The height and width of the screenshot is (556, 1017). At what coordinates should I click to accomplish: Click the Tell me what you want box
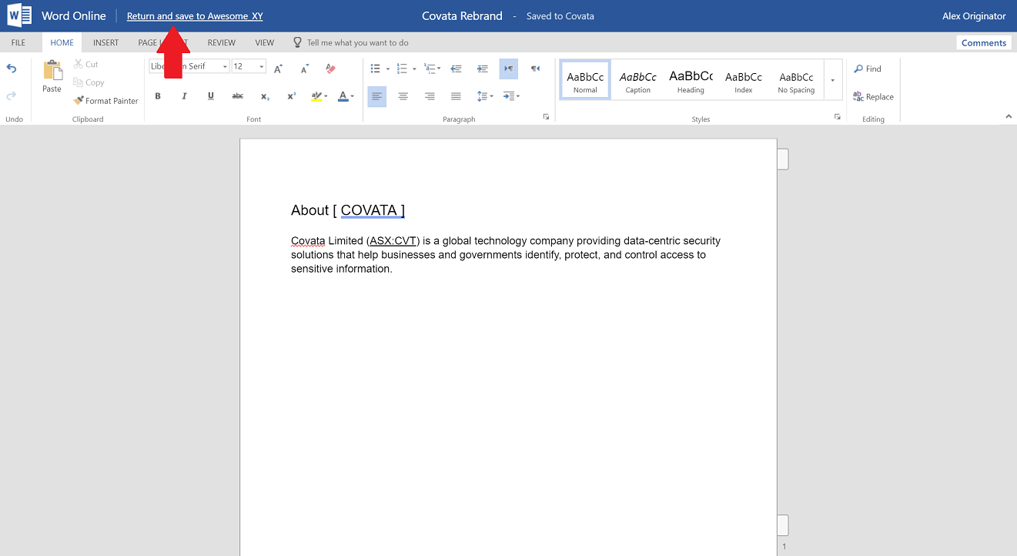pyautogui.click(x=351, y=43)
